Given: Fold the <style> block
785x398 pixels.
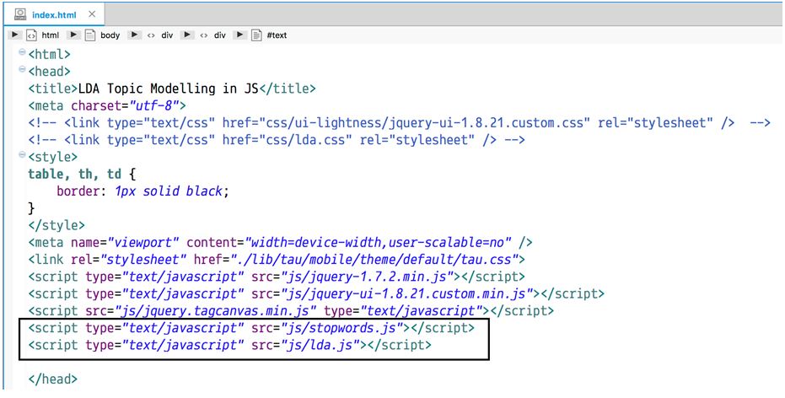Looking at the screenshot, I should click(23, 156).
